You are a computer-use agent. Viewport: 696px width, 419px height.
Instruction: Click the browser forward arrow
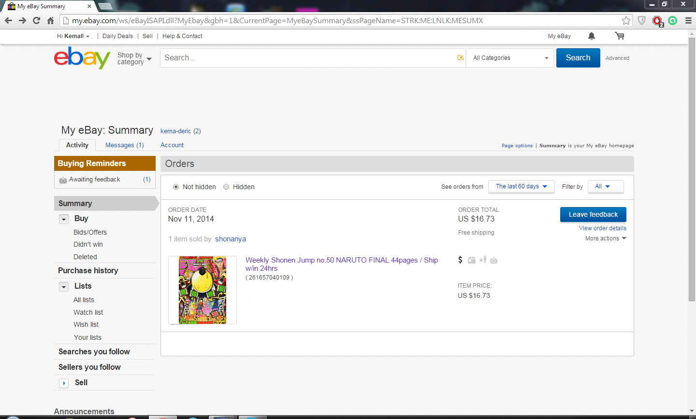coord(22,20)
